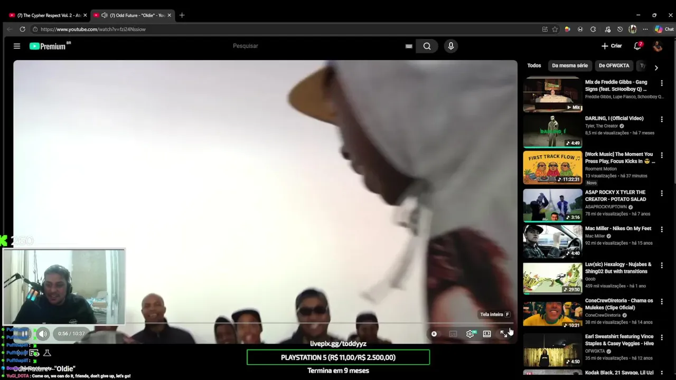The image size is (676, 380).
Task: Open options for Luv(sic) Hexalogy video
Action: pyautogui.click(x=662, y=265)
